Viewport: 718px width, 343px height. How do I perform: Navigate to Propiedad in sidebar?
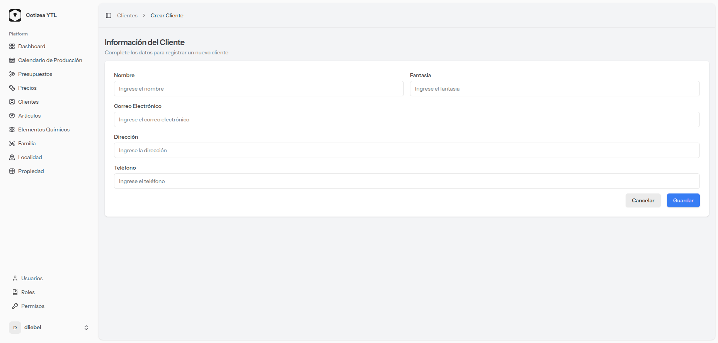[x=31, y=171]
